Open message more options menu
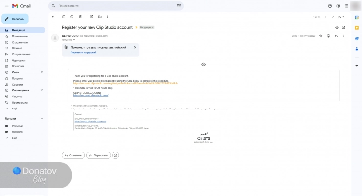362x196 pixels. pyautogui.click(x=343, y=36)
